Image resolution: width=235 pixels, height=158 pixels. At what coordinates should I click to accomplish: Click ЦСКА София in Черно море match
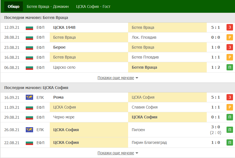[x=145, y=117]
